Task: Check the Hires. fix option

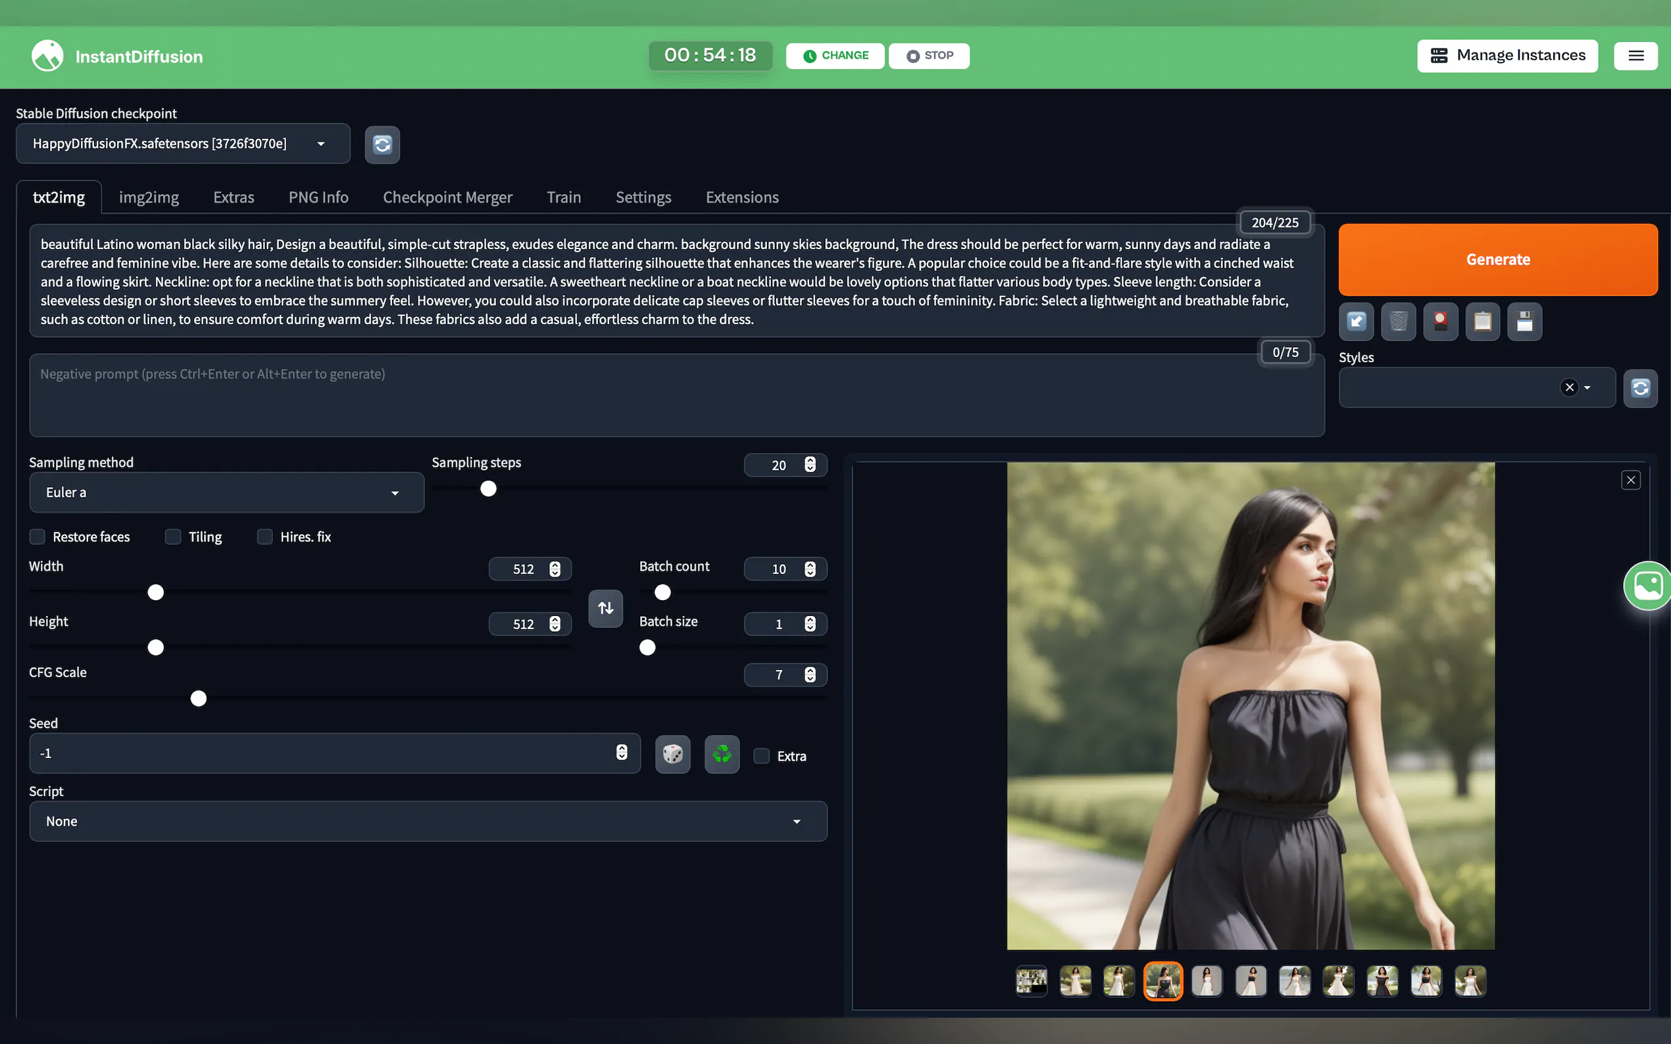Action: coord(264,537)
